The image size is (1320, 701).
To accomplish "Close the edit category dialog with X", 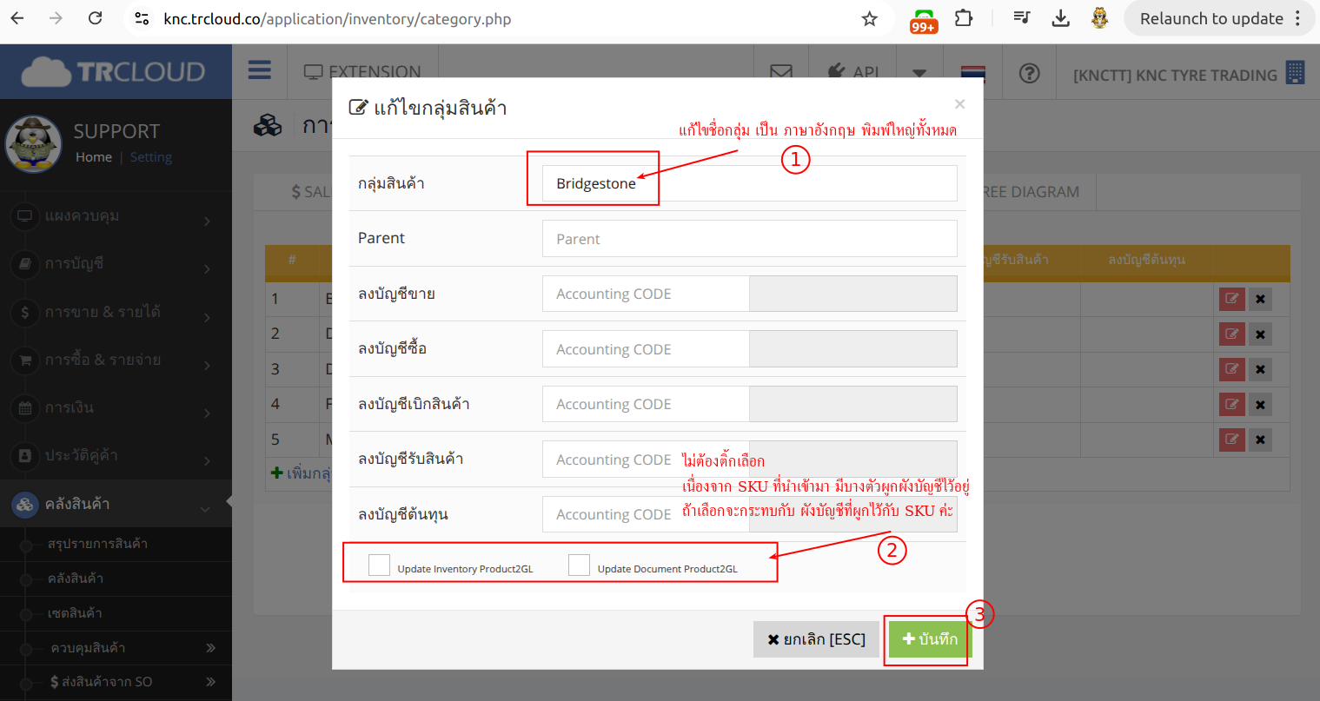I will click(x=959, y=104).
